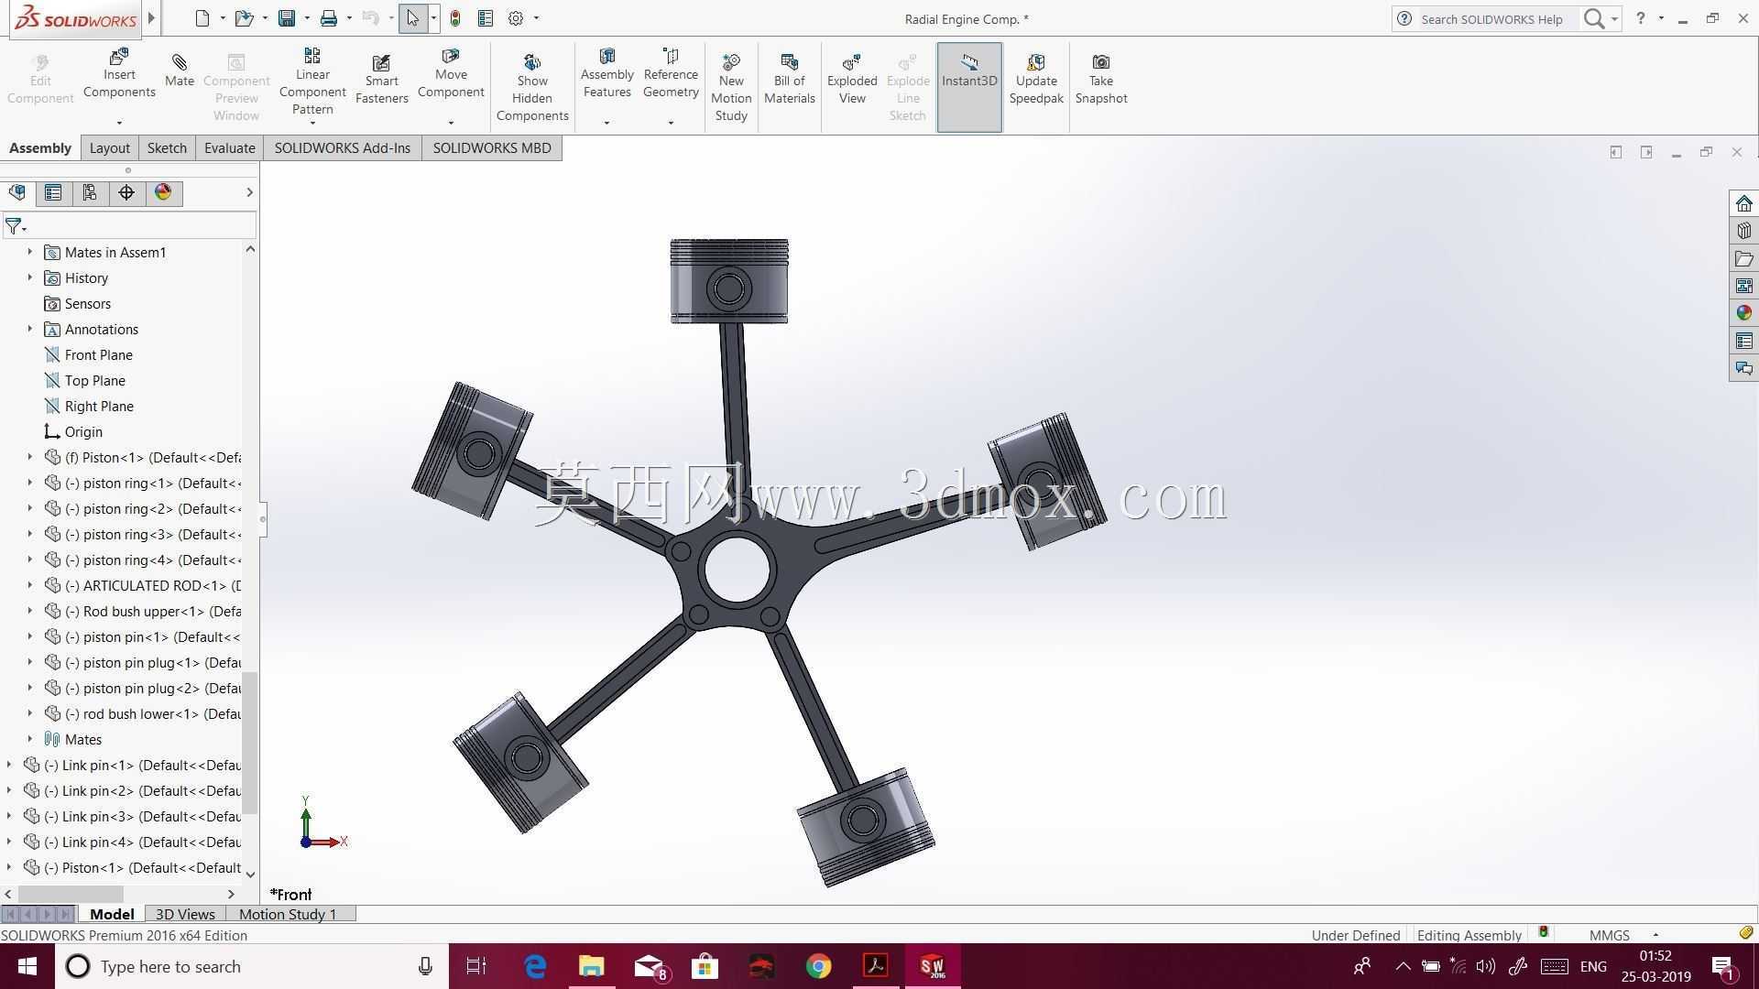Open Linear Component Pattern tool
Screen dimensions: 1759x989
312,82
